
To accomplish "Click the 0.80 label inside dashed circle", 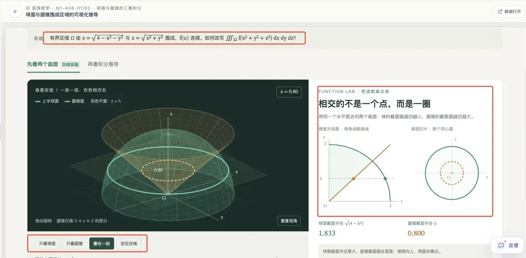I will click(x=158, y=170).
